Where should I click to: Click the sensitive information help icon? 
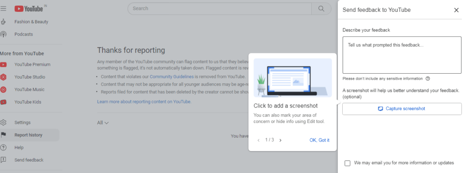[428, 79]
